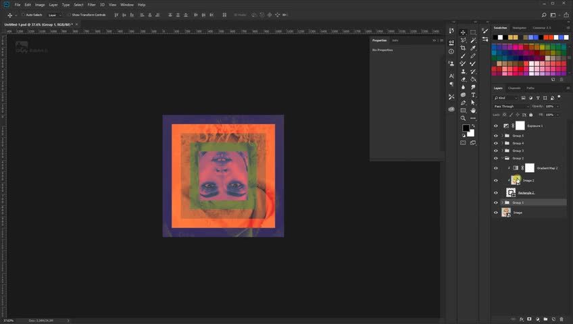Open the Fill value dropdown arrow

pos(557,115)
